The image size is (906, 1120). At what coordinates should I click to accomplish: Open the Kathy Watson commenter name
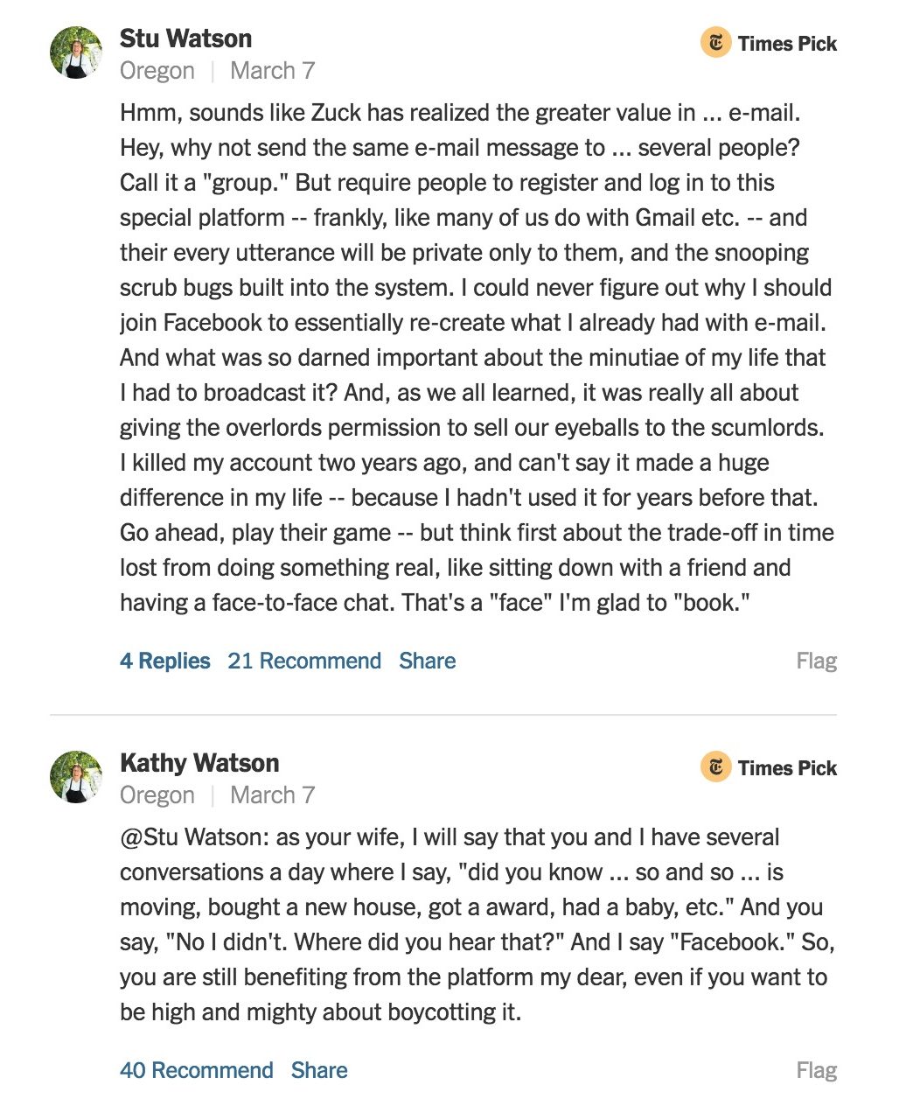click(x=199, y=763)
